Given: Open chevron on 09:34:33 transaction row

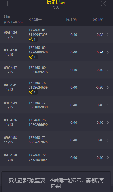Looking at the screenshot, I should 108,140.
